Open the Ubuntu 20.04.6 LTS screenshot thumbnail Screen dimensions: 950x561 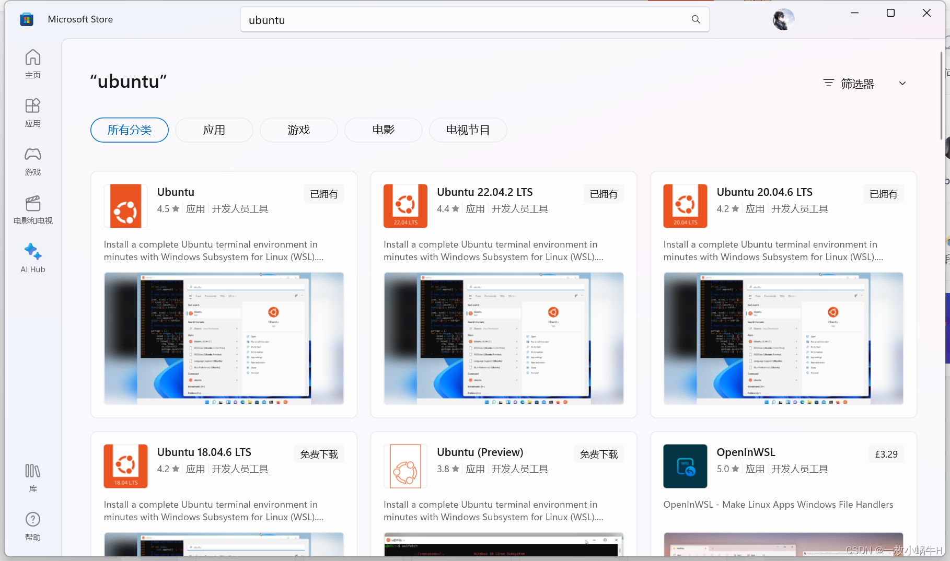coord(783,338)
